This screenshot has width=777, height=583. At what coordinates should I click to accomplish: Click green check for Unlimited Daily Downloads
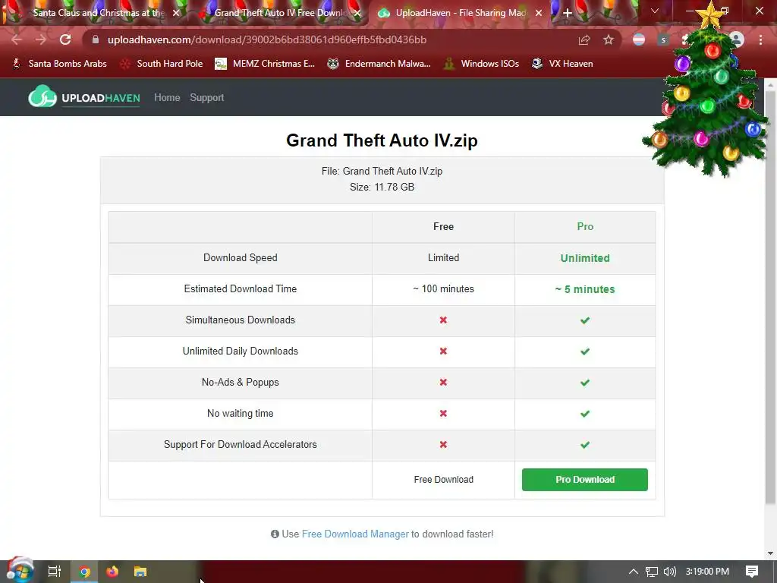585,351
